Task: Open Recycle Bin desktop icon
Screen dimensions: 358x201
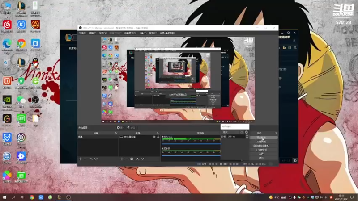Action: pyautogui.click(x=7, y=64)
